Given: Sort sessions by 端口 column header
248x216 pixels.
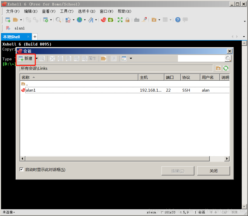Looking at the screenshot, I should pos(172,77).
